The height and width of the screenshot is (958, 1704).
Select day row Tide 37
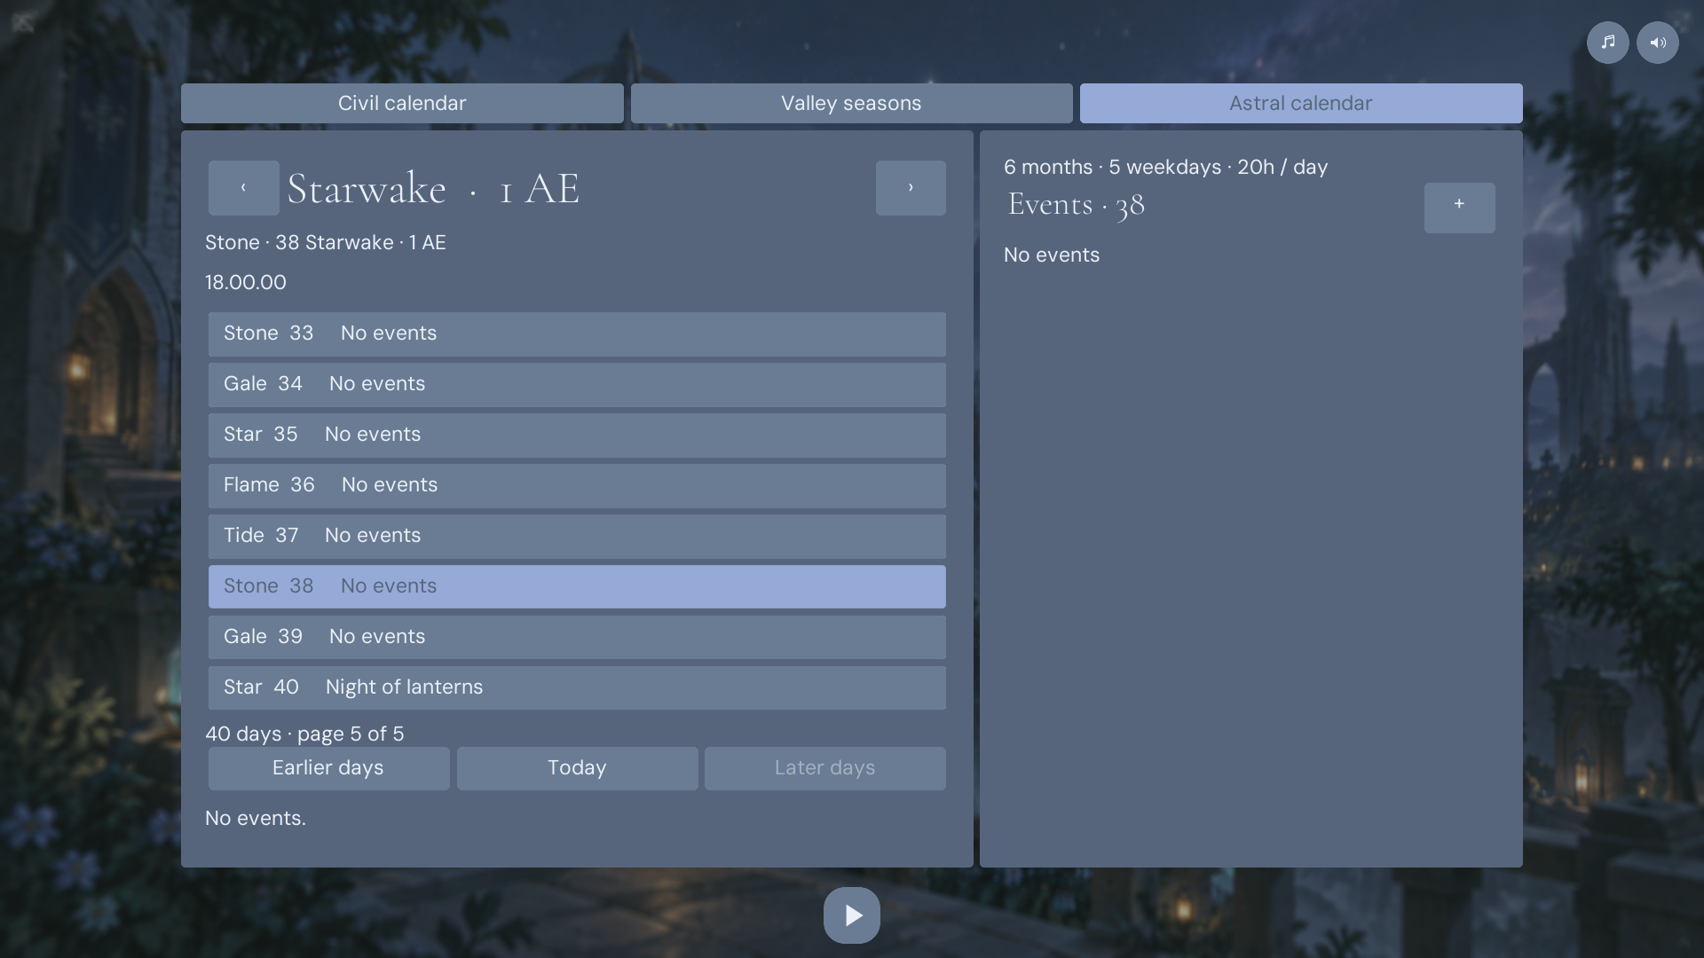577,536
